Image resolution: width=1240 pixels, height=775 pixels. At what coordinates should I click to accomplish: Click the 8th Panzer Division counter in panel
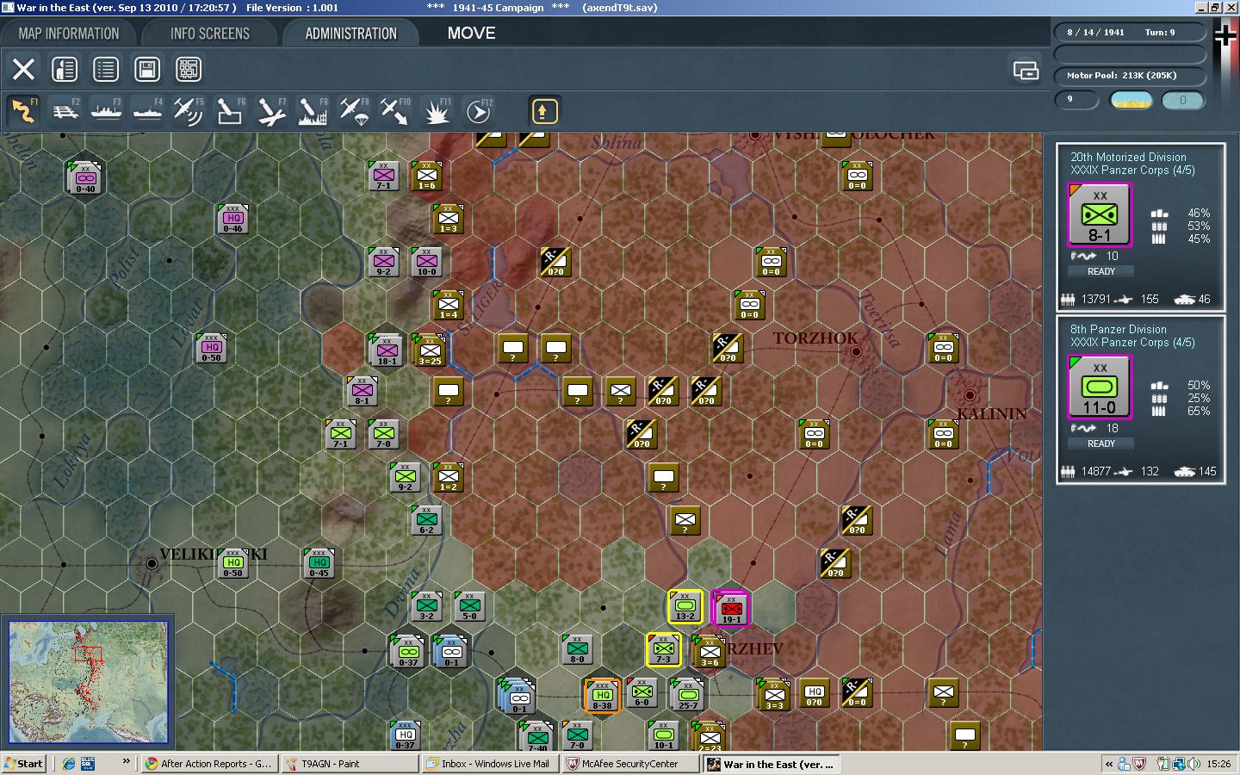click(x=1100, y=387)
